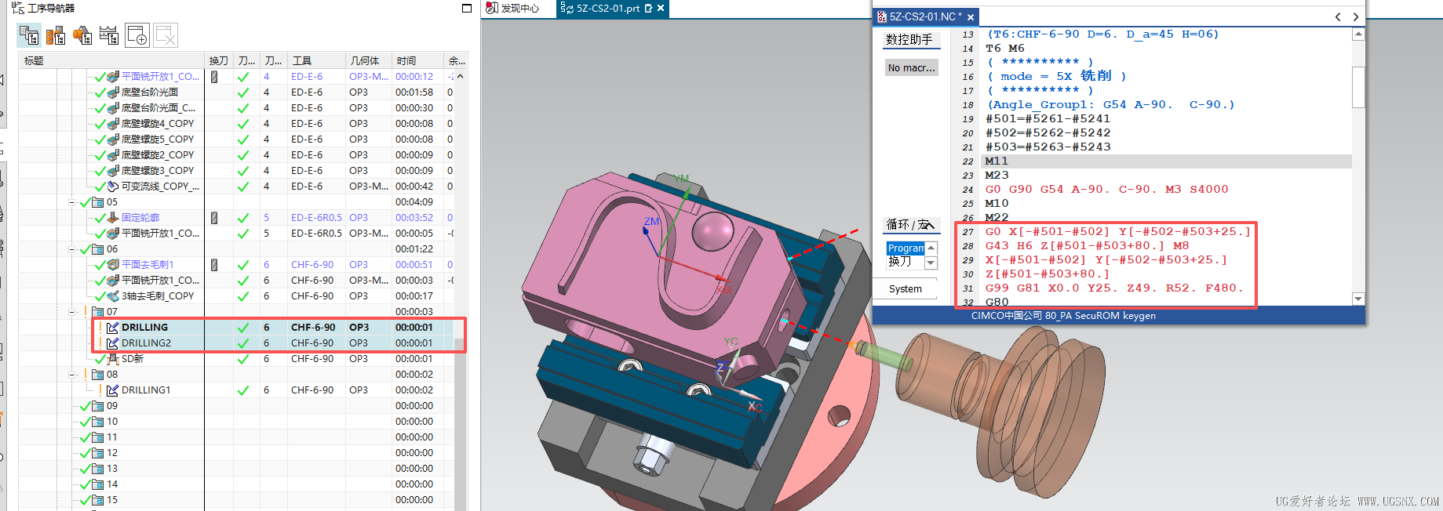Click the System button in CIMCO sidebar
The width and height of the screenshot is (1443, 511).
point(906,289)
